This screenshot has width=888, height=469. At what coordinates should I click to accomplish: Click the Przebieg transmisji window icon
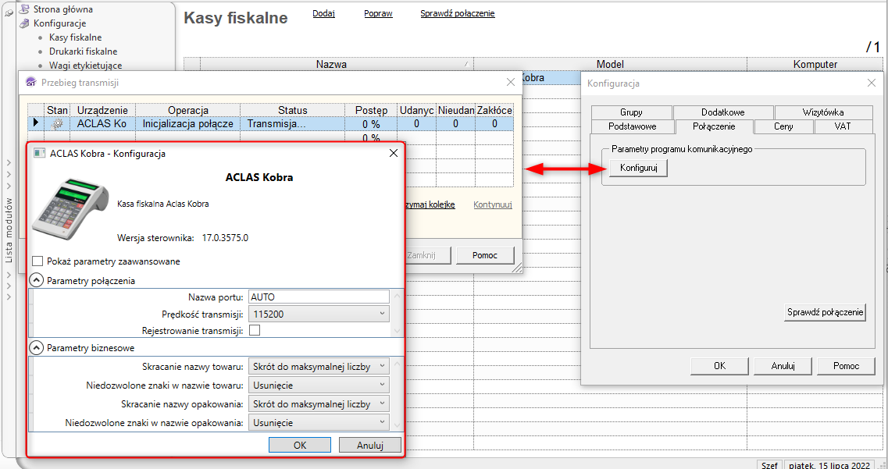point(32,83)
